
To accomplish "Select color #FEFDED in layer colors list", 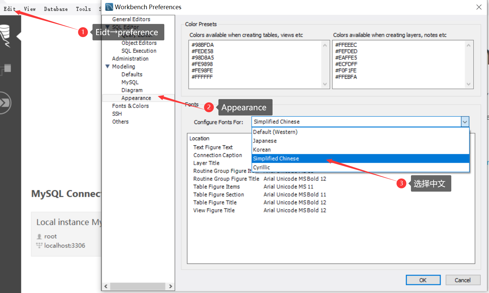I will tap(346, 51).
